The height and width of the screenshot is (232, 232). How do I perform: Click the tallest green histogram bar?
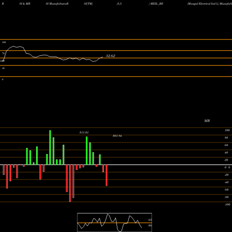(x=50, y=148)
